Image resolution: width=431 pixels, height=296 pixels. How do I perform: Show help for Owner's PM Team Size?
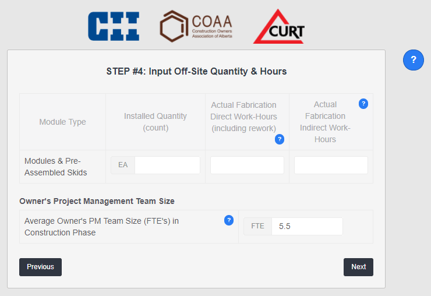tap(229, 220)
